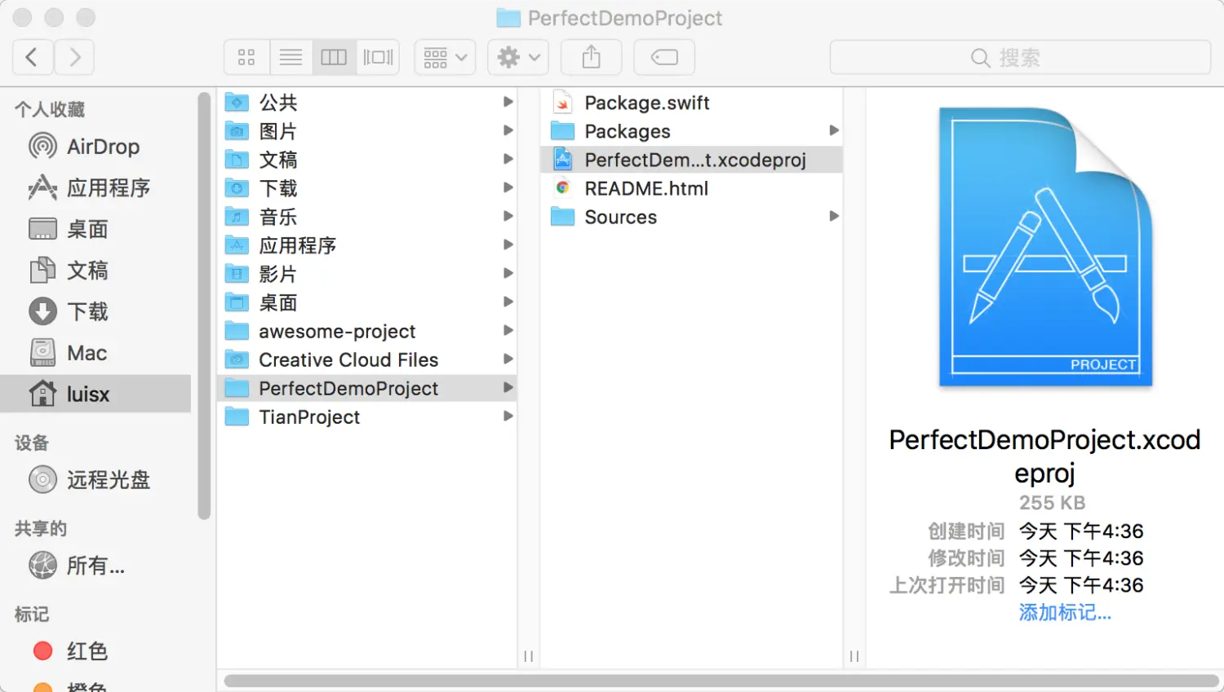Select the 图片 folder
Viewport: 1224px width, 692px height.
click(x=367, y=131)
